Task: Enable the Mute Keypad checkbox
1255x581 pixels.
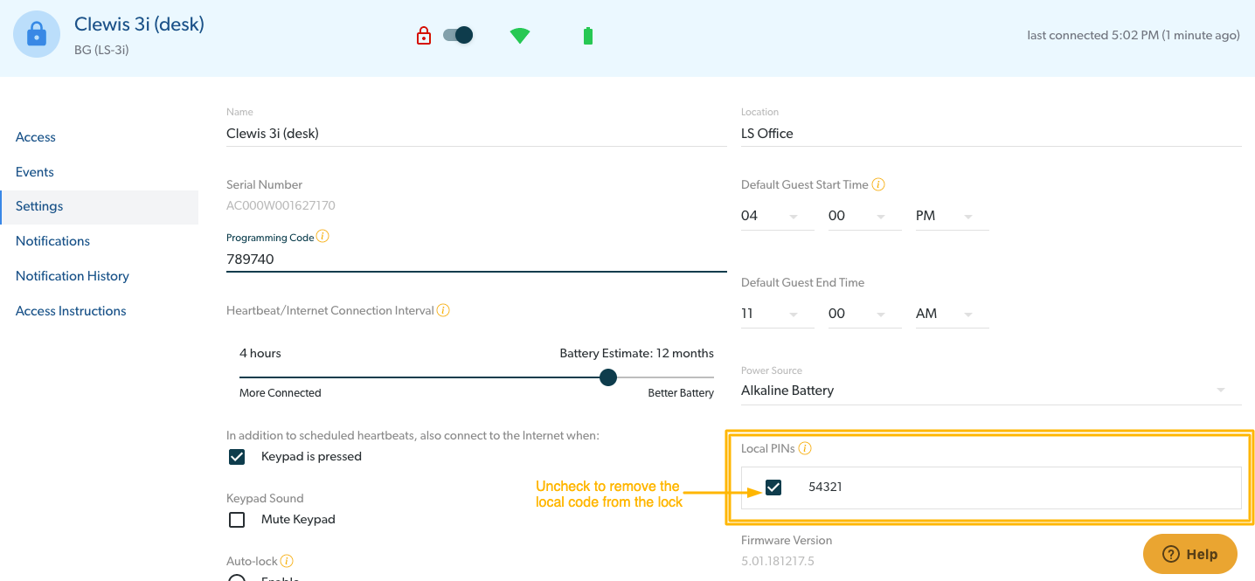Action: (x=237, y=520)
